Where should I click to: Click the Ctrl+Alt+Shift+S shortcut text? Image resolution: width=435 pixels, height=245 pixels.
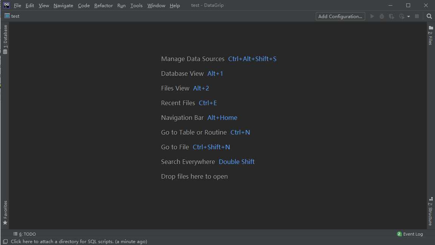coord(252,59)
